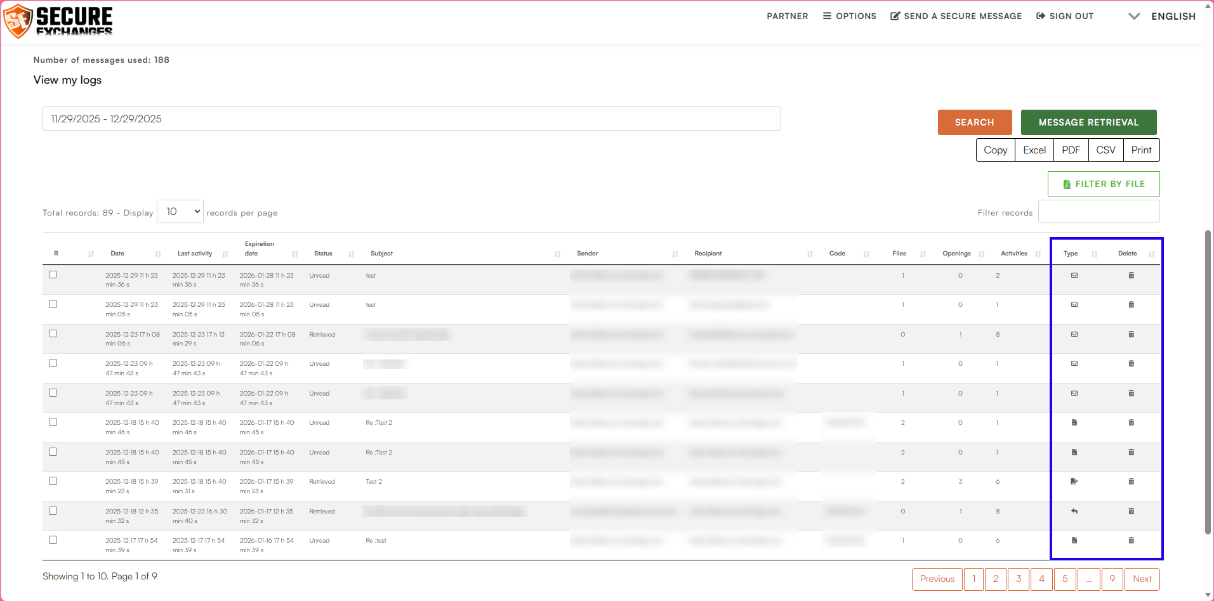Click the Secure Exchanges logo
The width and height of the screenshot is (1214, 601).
(x=58, y=20)
